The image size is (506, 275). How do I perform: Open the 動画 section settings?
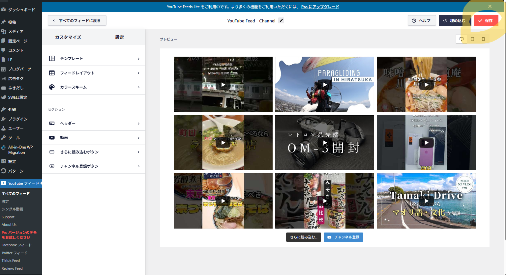click(94, 138)
